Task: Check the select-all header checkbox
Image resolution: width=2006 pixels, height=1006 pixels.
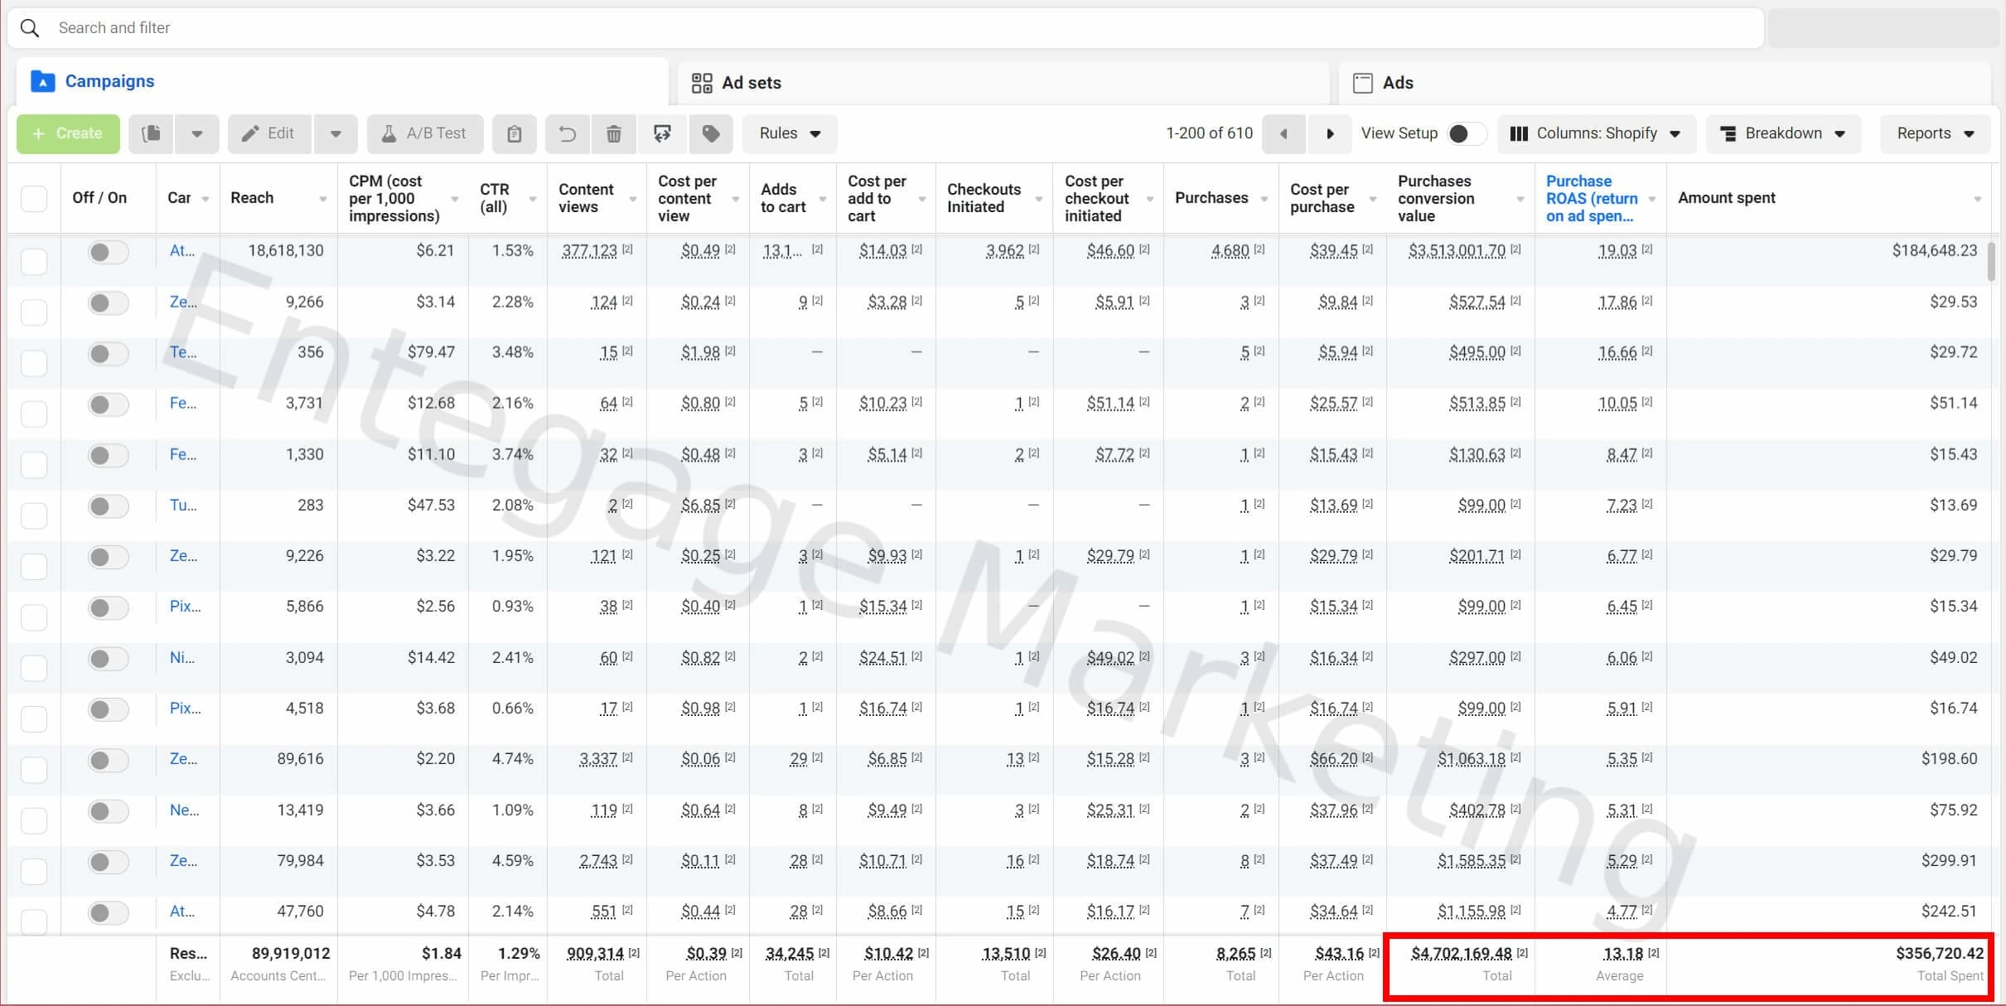Action: click(x=34, y=198)
